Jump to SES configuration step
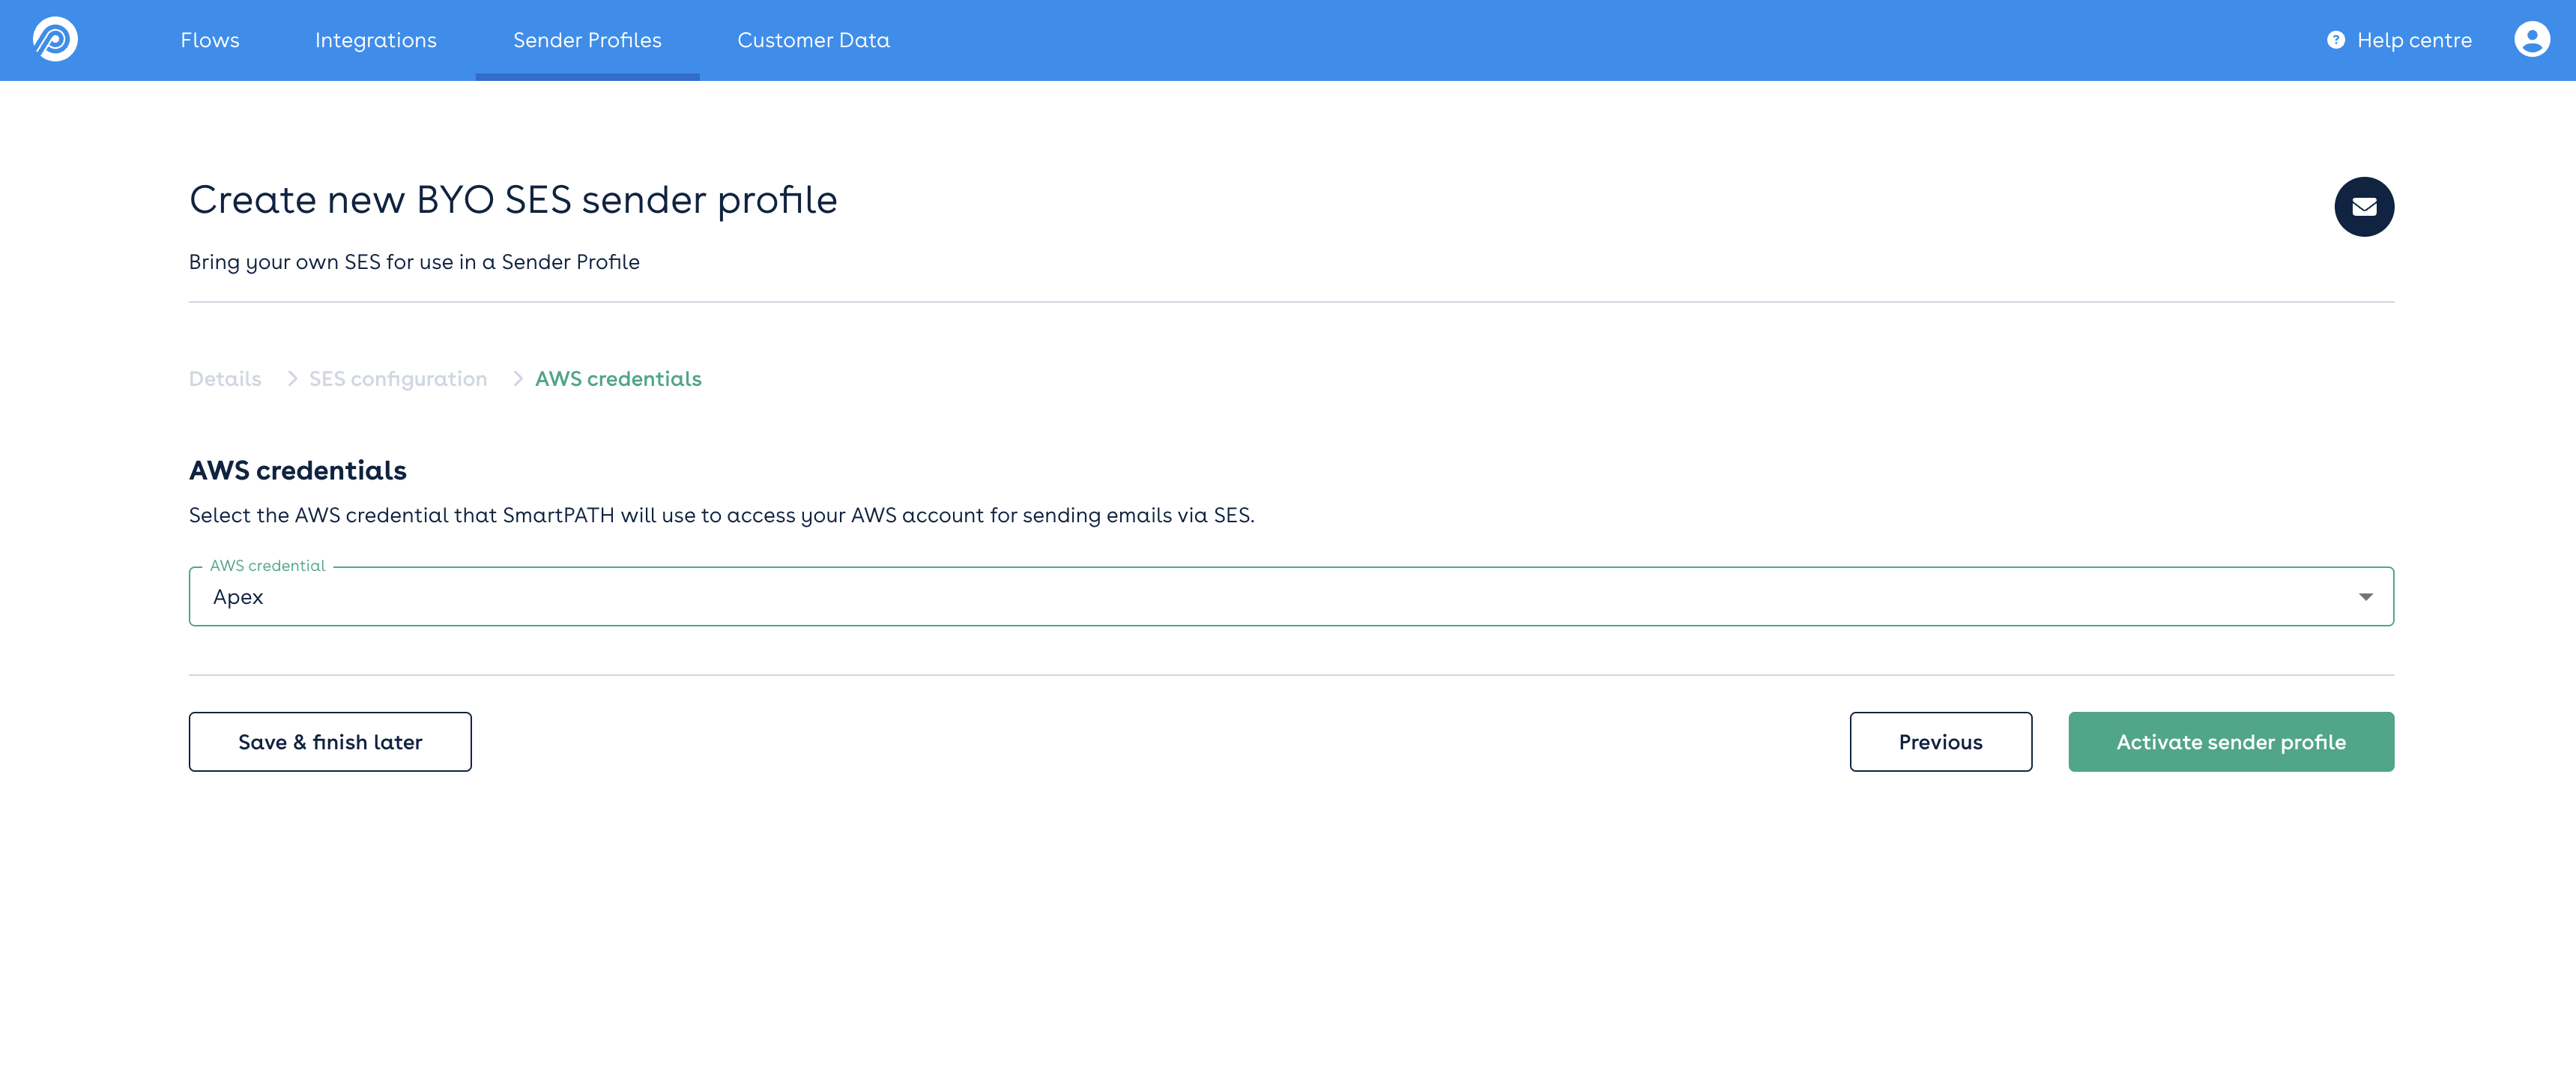Viewport: 2576px width, 1073px height. pos(398,379)
